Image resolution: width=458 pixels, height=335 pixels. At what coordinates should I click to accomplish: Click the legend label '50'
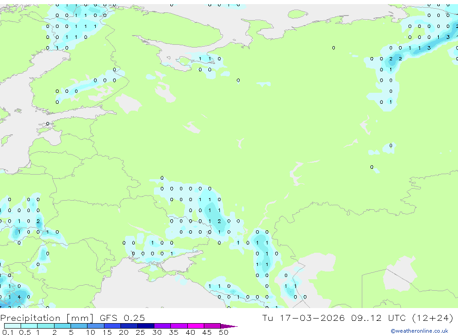coord(224,332)
